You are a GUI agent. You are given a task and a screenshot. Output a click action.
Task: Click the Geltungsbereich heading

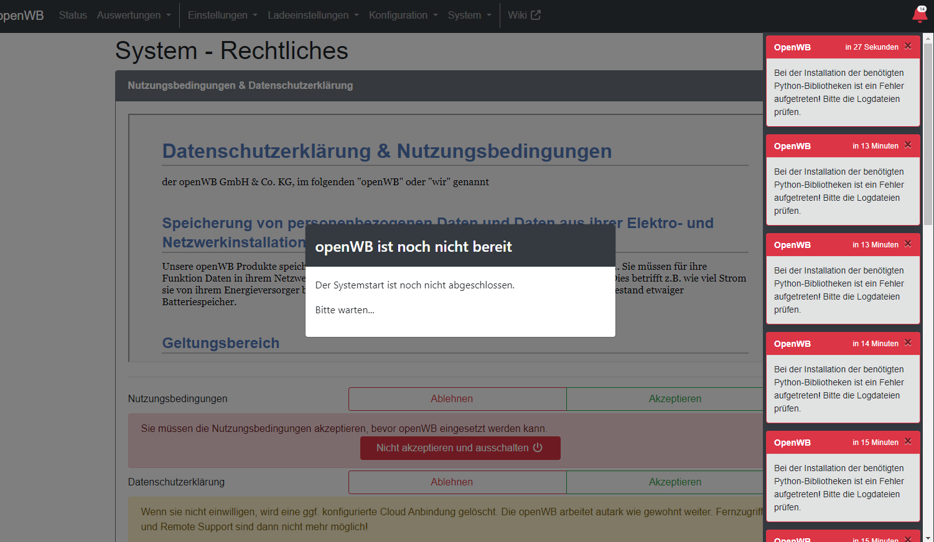pyautogui.click(x=221, y=343)
